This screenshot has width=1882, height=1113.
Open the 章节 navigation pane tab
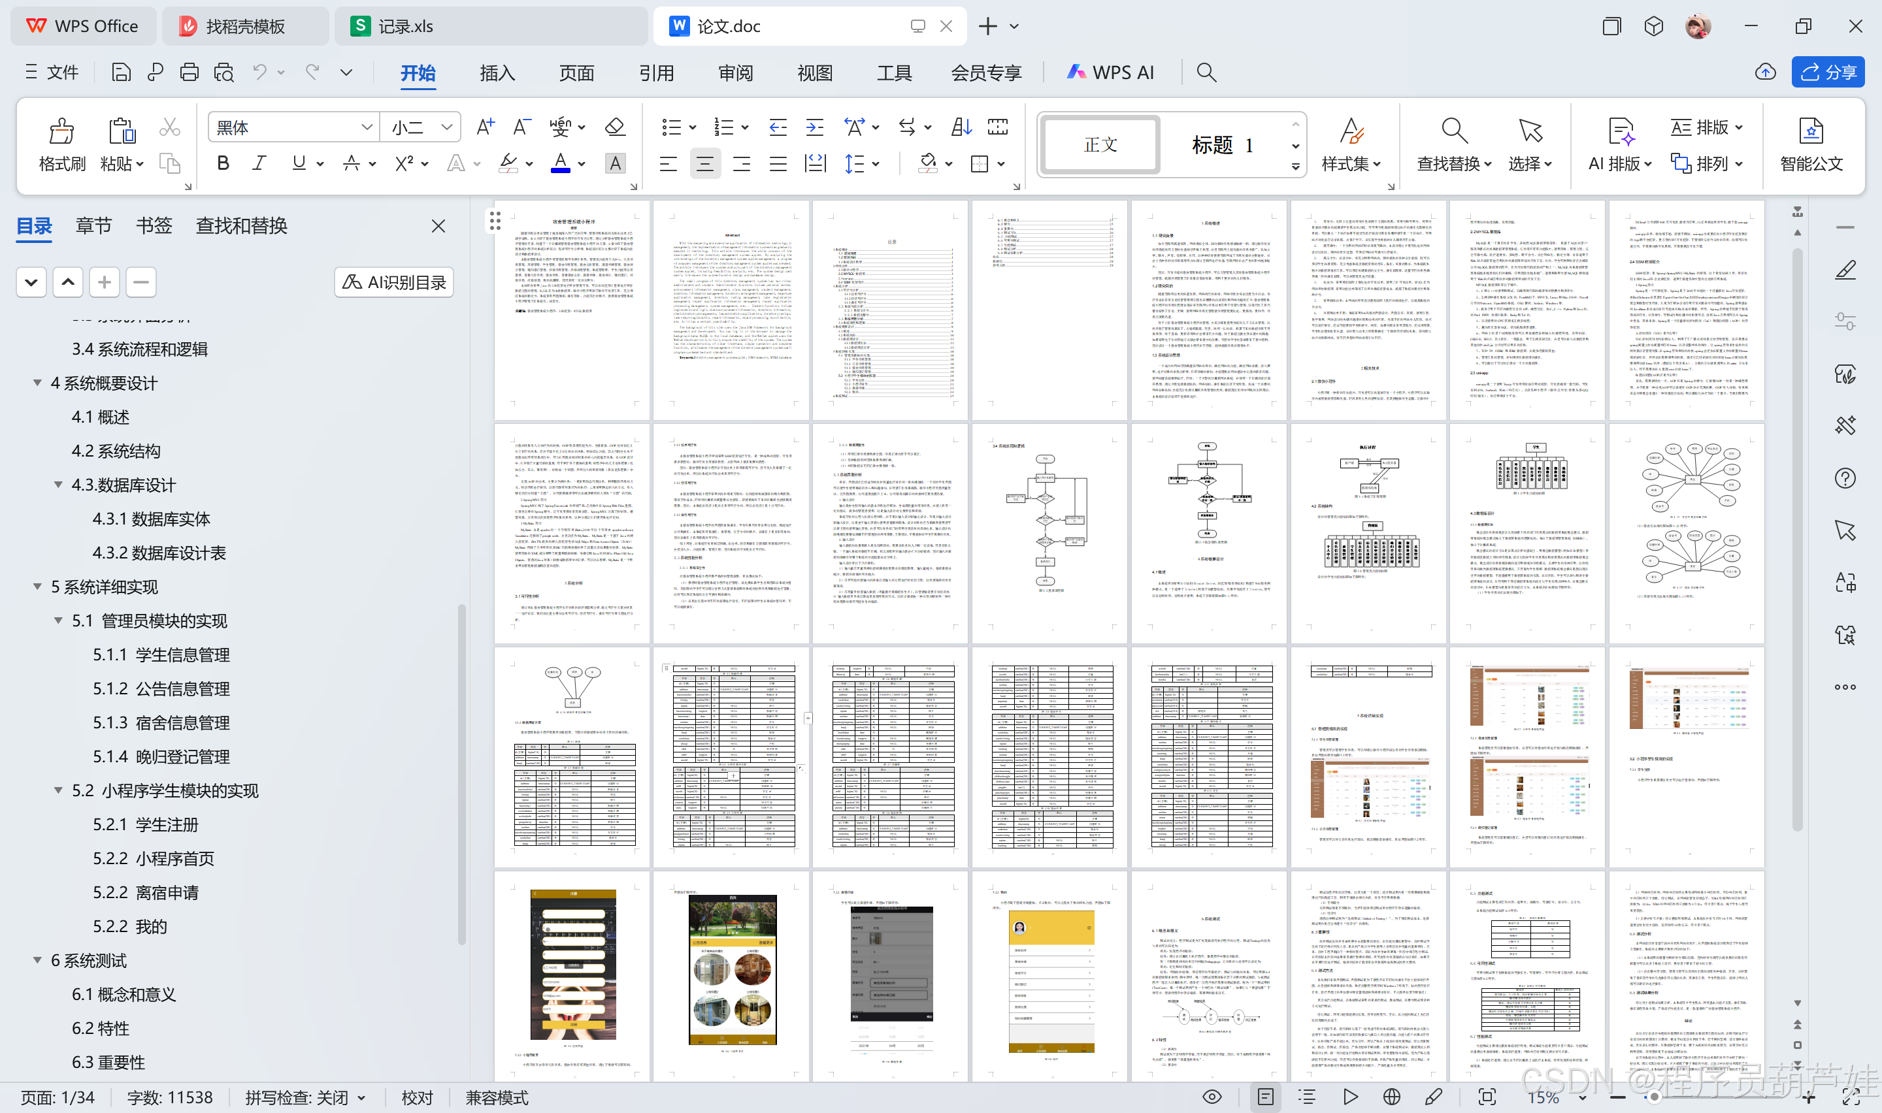pos(93,226)
